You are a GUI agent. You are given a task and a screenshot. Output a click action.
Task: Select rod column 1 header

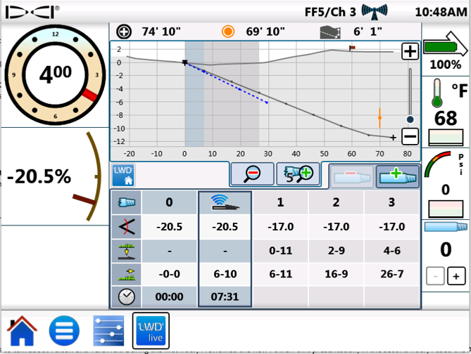point(280,202)
